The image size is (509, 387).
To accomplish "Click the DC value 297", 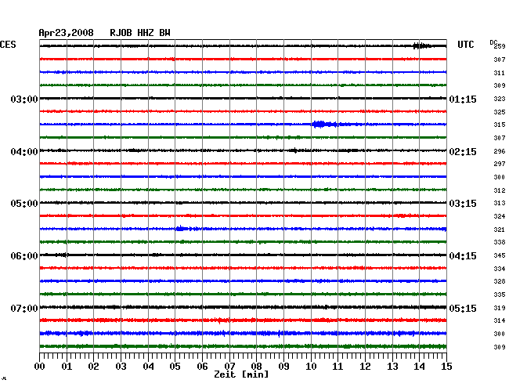I will [x=500, y=164].
